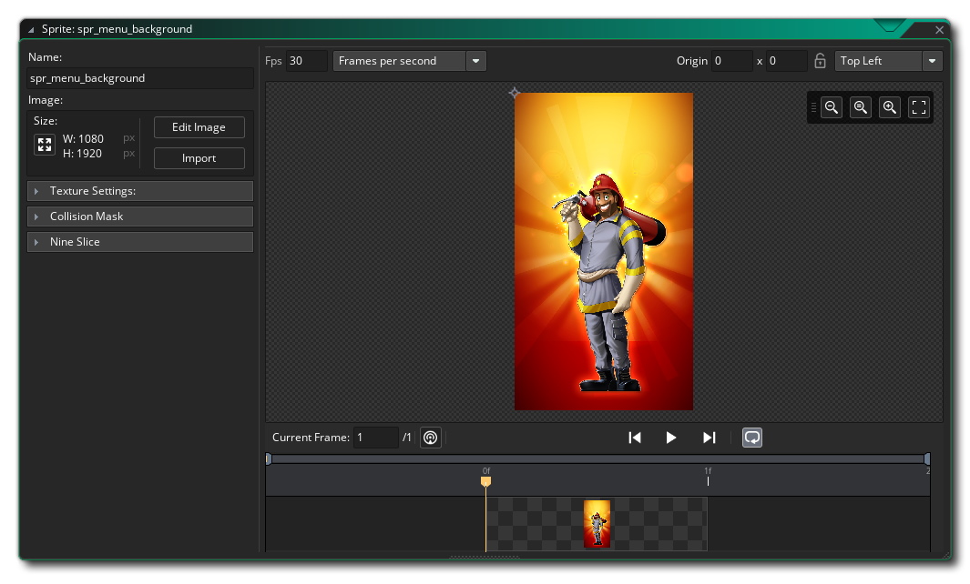The image size is (970, 584).
Task: Click the zoom out magnifier icon
Action: [x=832, y=107]
